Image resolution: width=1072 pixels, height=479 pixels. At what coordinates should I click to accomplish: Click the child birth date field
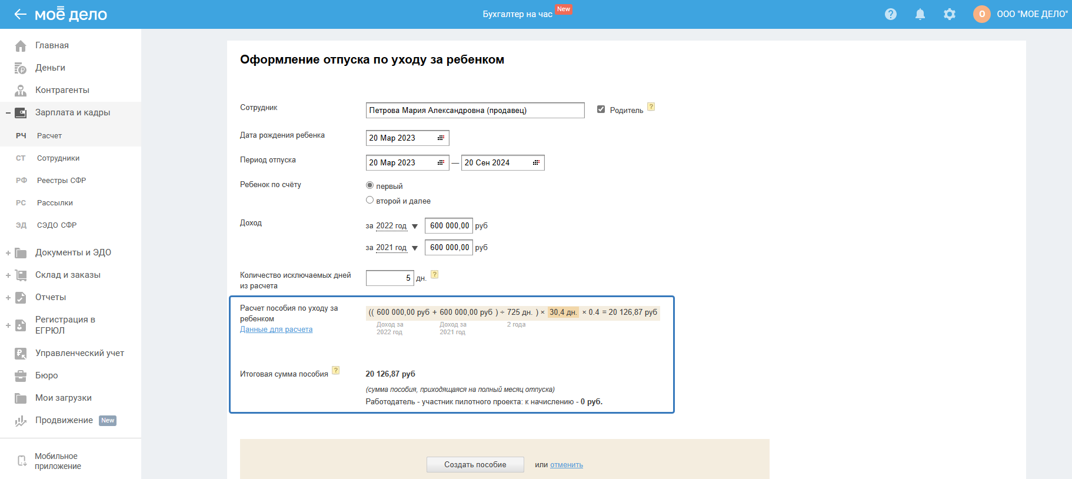click(x=408, y=138)
